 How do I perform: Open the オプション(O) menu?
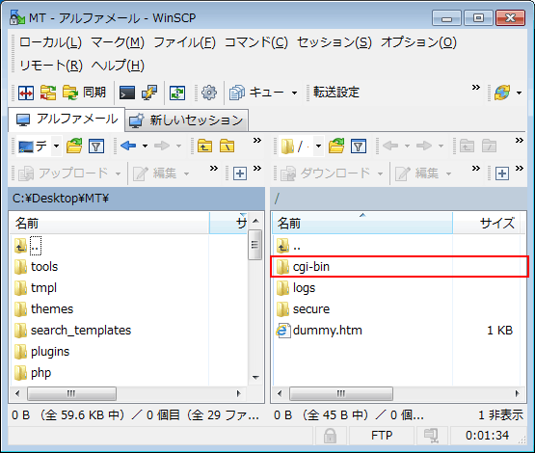pos(418,42)
